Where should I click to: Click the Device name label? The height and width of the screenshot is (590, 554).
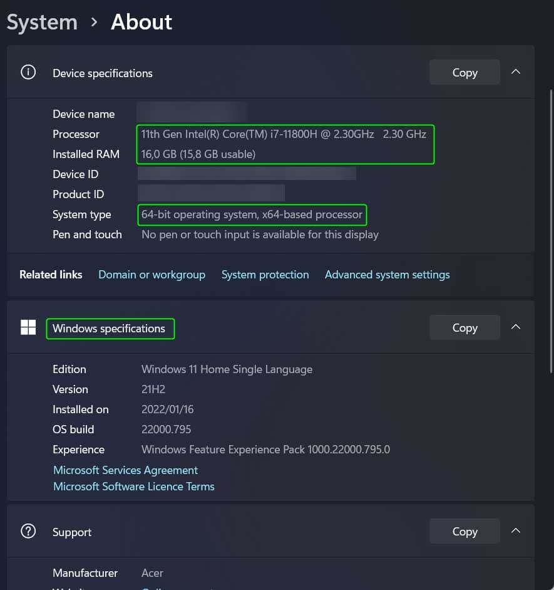(x=84, y=114)
